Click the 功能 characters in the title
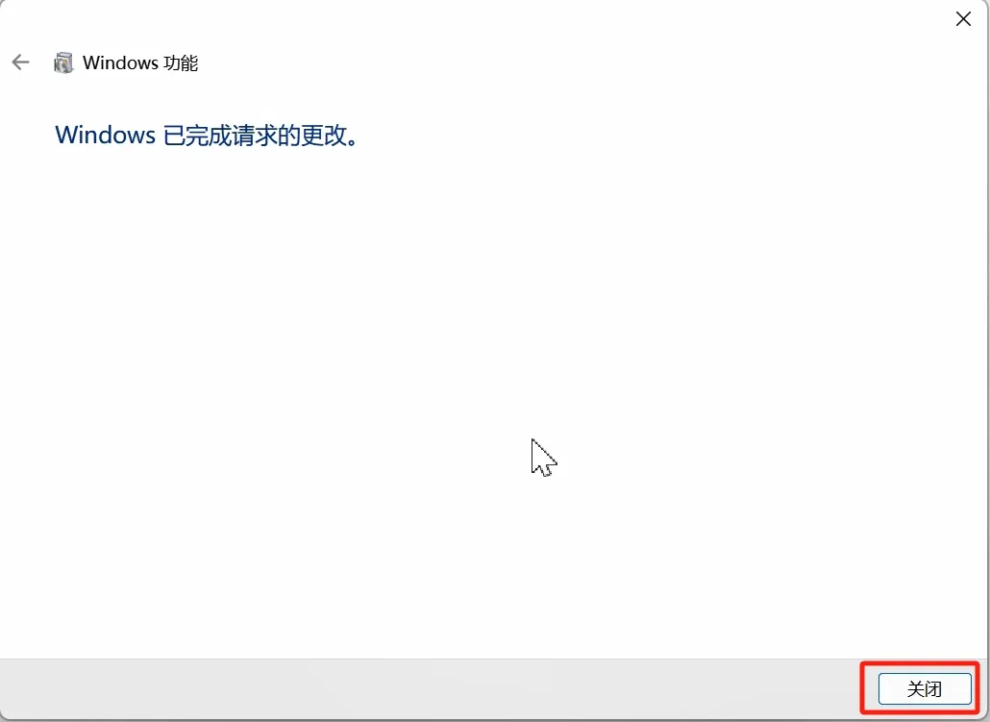The image size is (990, 722). (x=181, y=62)
